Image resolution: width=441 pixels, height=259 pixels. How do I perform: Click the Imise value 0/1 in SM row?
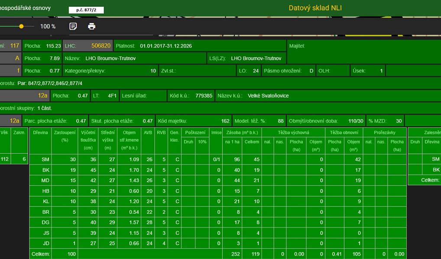pyautogui.click(x=216, y=159)
